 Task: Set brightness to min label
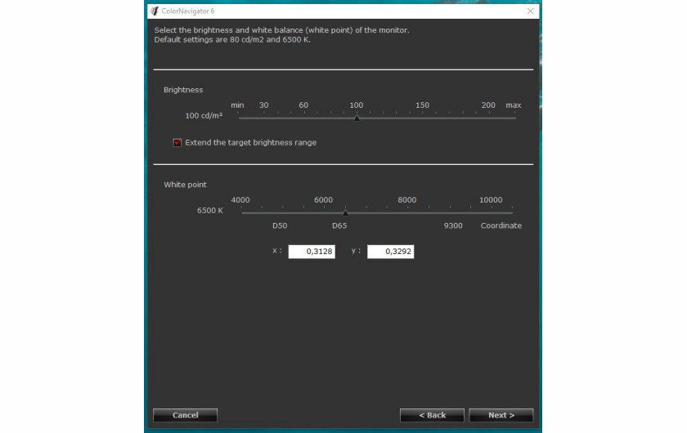pyautogui.click(x=237, y=105)
